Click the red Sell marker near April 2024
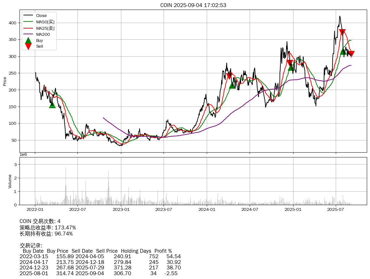 pyautogui.click(x=229, y=76)
